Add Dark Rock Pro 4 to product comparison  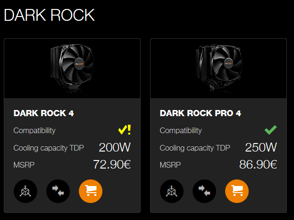(204, 191)
